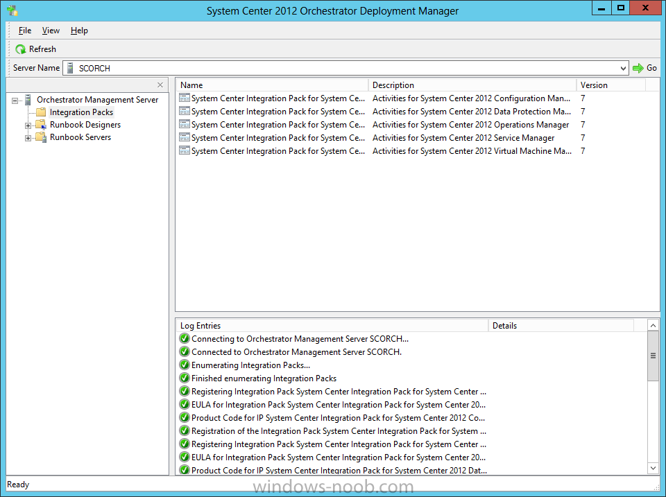Close the left tree pane with the X
Screen dimensions: 666x497
tap(160, 85)
